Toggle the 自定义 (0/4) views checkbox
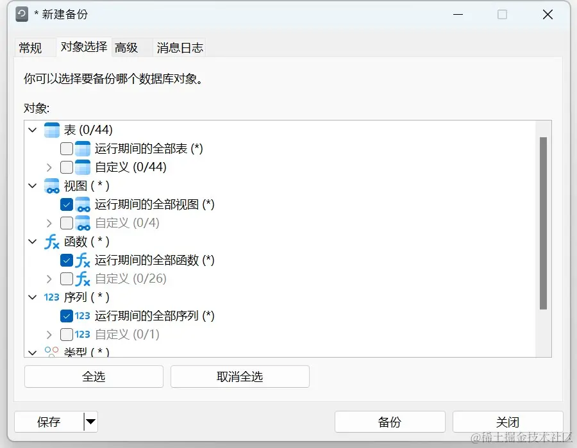Screen dimensions: 577x448 (x=67, y=223)
